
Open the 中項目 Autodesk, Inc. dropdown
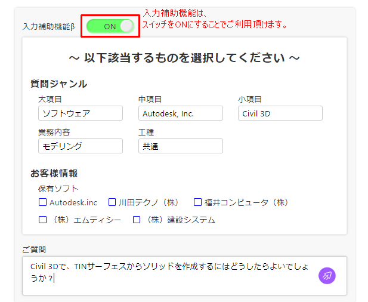(181, 113)
